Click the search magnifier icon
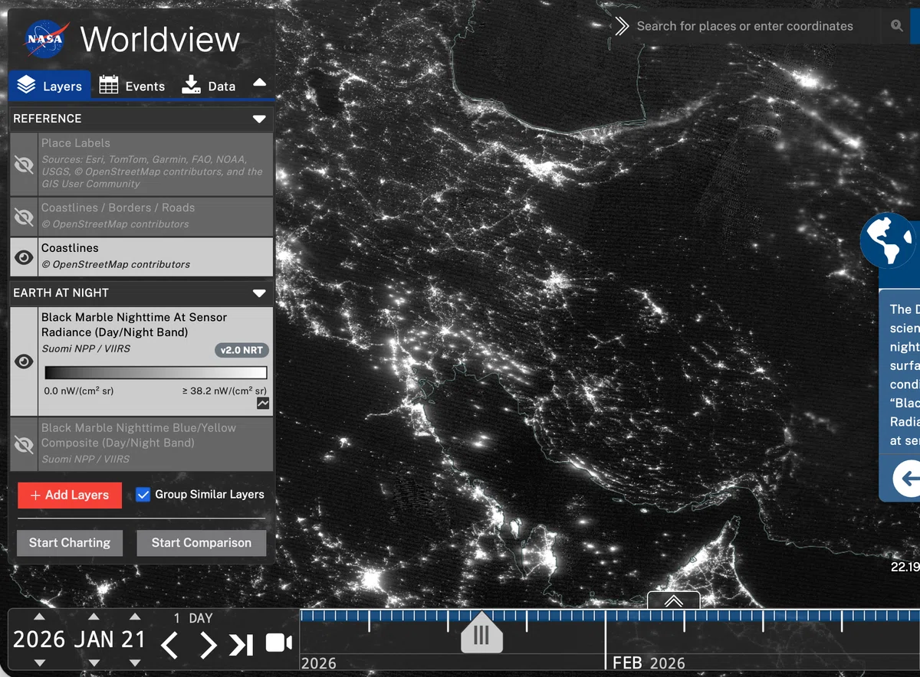920x677 pixels. tap(896, 26)
